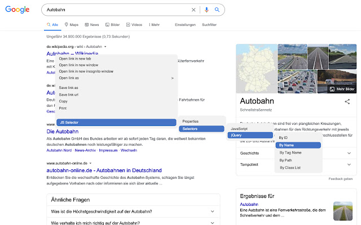The height and width of the screenshot is (225, 361).
Task: Open the Mehr menu
Action: [154, 25]
